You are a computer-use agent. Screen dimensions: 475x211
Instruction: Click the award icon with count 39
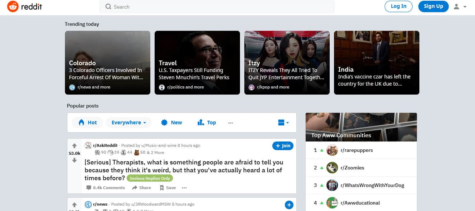click(110, 153)
